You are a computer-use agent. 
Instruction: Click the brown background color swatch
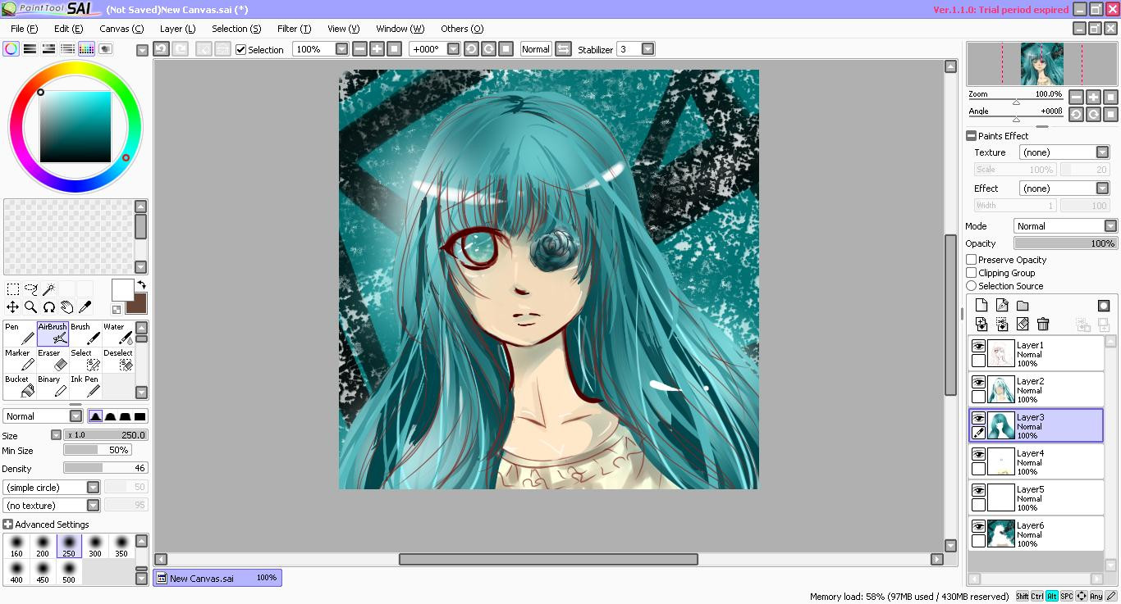[x=138, y=305]
